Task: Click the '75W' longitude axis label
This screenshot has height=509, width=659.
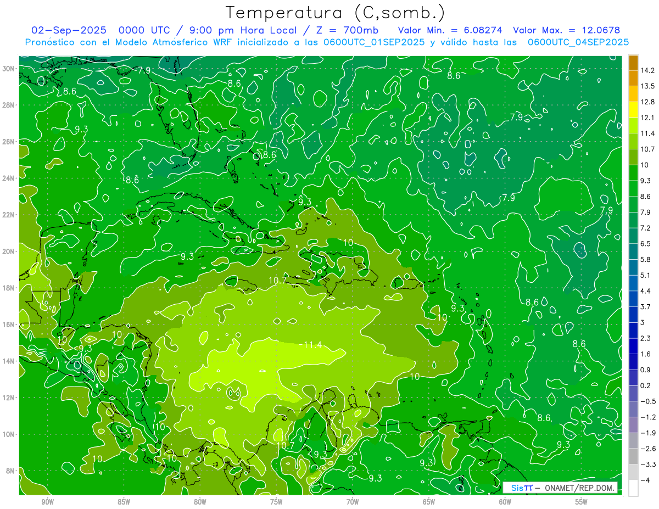Action: 276,502
